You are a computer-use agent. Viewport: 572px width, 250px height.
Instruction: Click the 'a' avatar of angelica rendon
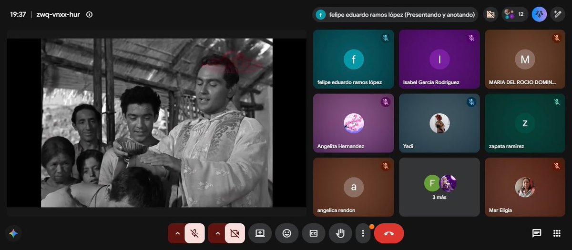tap(354, 187)
